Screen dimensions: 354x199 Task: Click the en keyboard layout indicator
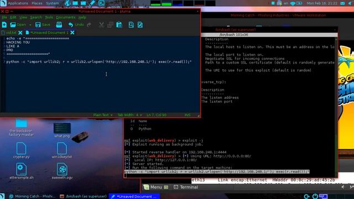[286, 3]
